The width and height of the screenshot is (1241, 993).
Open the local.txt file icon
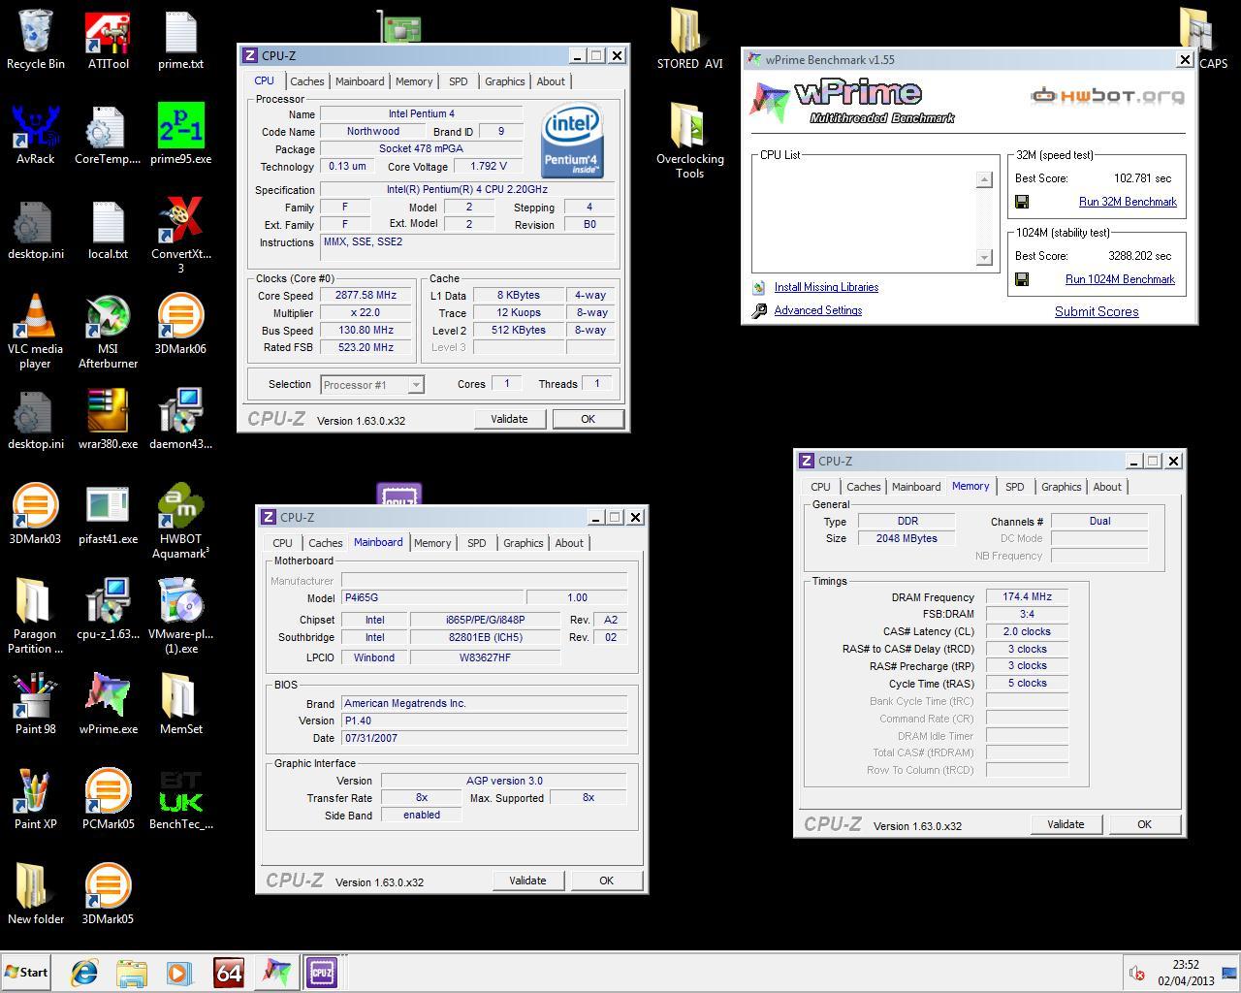point(108,230)
